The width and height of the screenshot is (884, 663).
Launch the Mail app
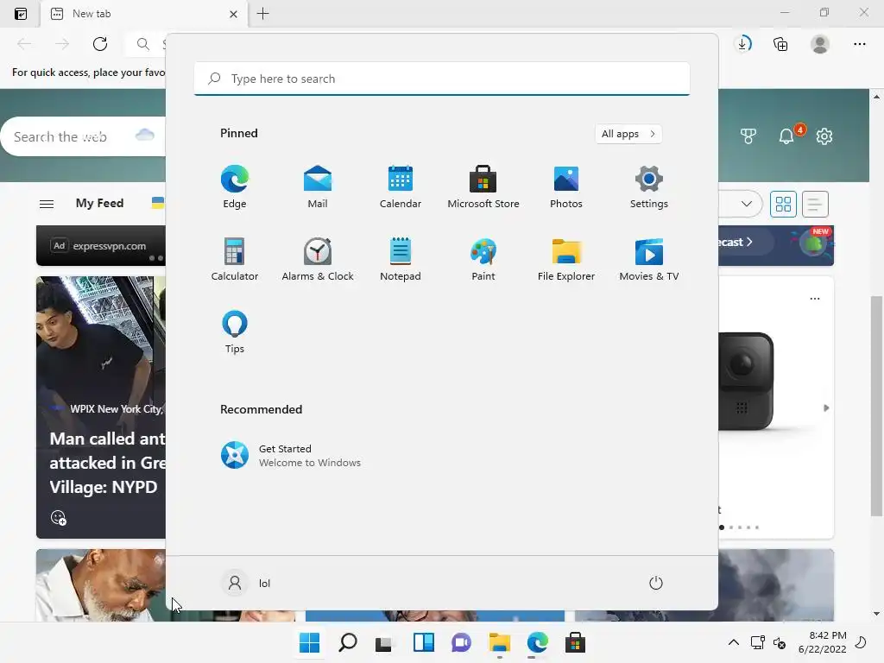pos(318,187)
